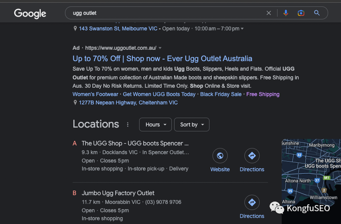Image resolution: width=341 pixels, height=224 pixels.
Task: Click the https://www.uggoutlet.com.au/ ad URL
Action: tap(121, 48)
